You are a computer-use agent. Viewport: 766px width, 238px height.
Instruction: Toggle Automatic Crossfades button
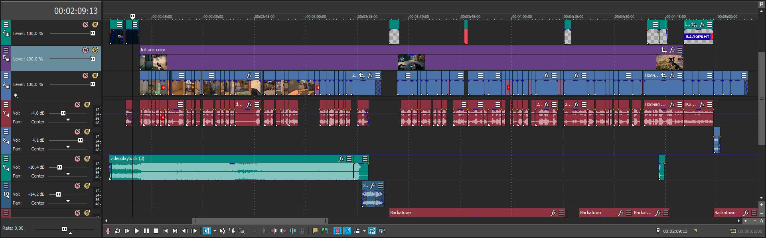tap(347, 231)
